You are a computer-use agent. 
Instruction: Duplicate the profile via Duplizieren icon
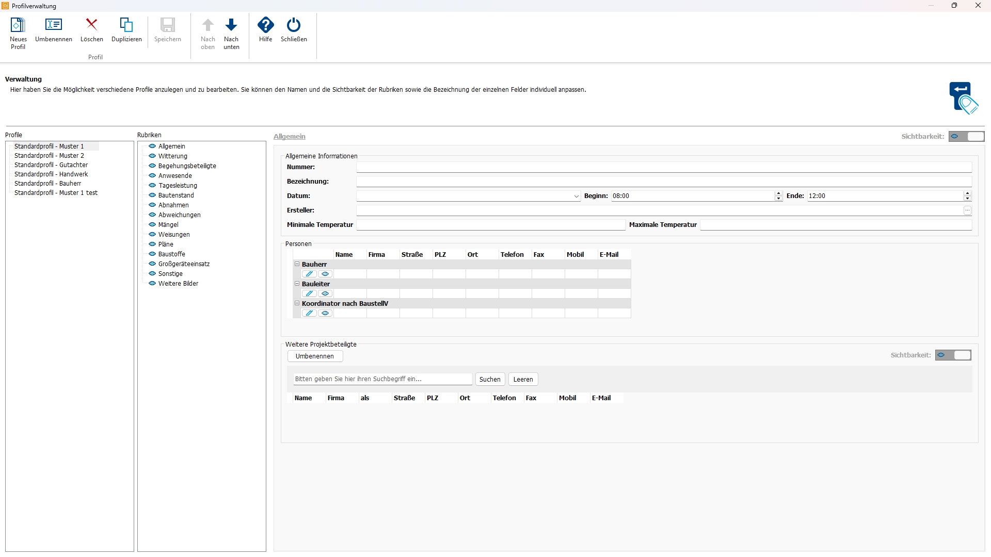tap(126, 25)
